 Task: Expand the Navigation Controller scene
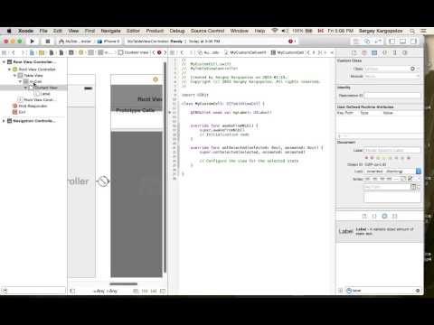coord(4,121)
